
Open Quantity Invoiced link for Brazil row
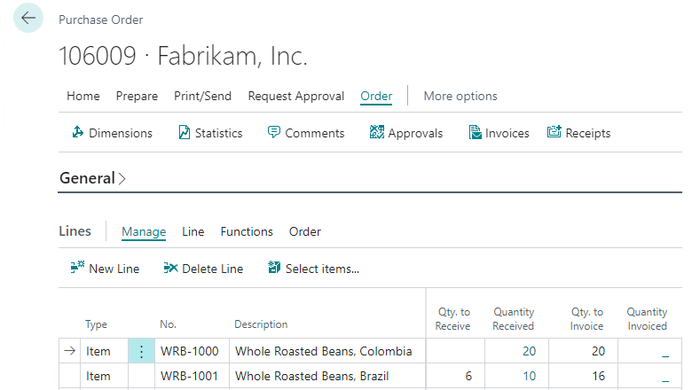[x=665, y=378]
